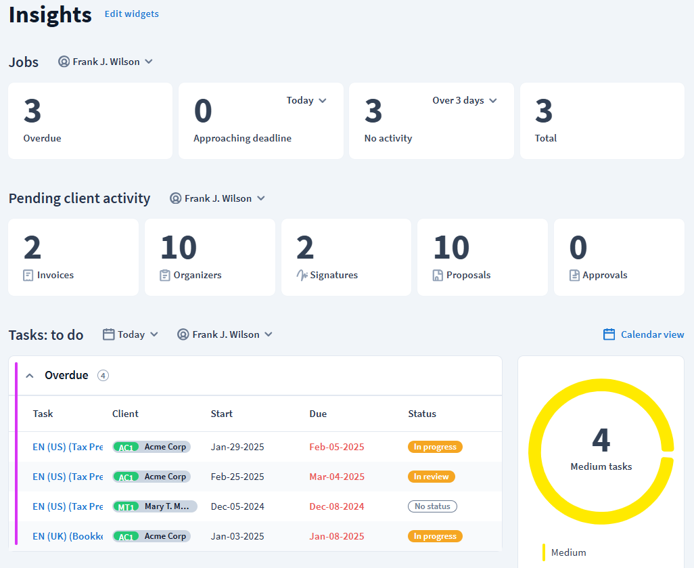This screenshot has width=694, height=568.
Task: Click the calendar icon beside Calendar view
Action: (x=609, y=334)
